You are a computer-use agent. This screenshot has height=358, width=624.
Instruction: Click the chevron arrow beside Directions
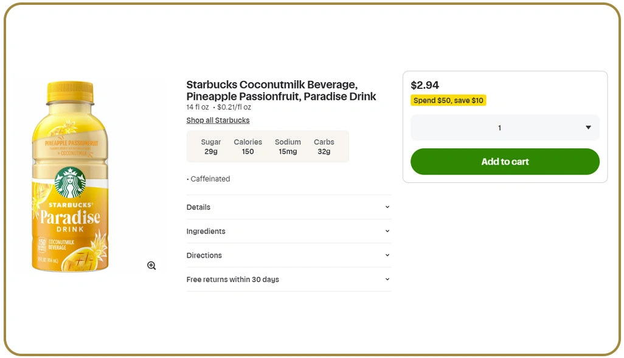pyautogui.click(x=387, y=255)
